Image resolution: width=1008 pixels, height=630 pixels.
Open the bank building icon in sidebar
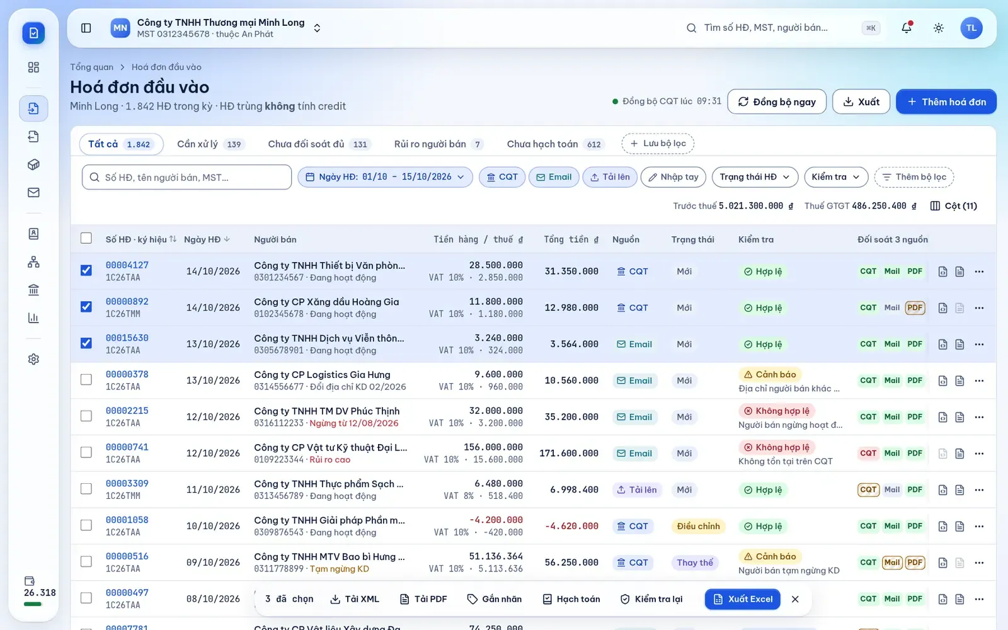[33, 290]
